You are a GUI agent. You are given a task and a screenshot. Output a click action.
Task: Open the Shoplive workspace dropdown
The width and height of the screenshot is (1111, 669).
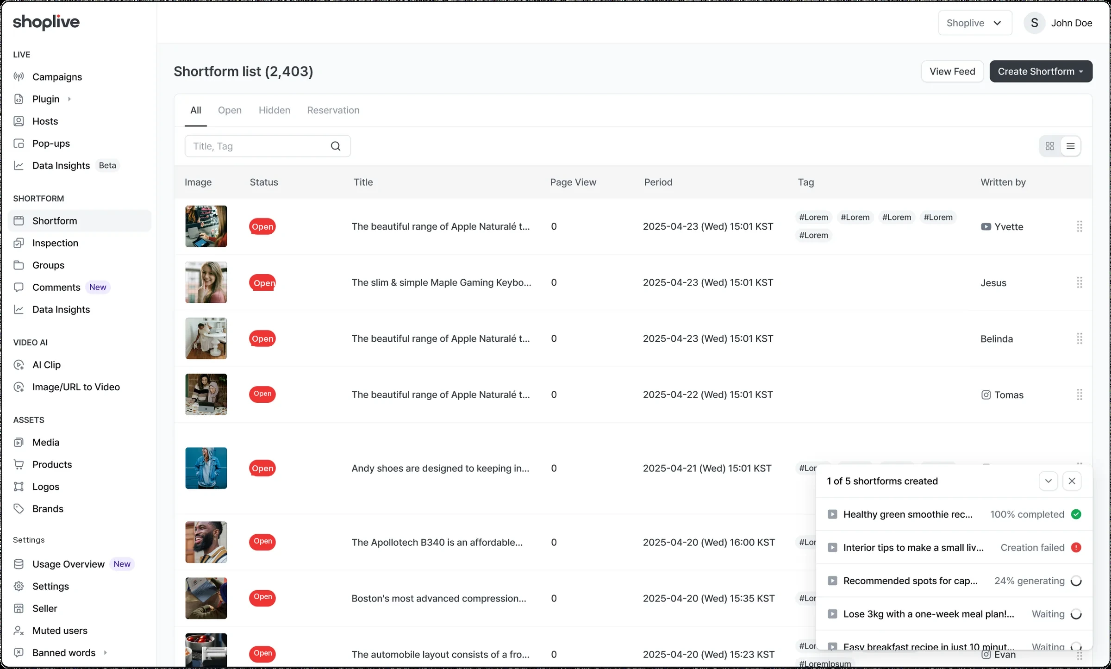(x=975, y=23)
